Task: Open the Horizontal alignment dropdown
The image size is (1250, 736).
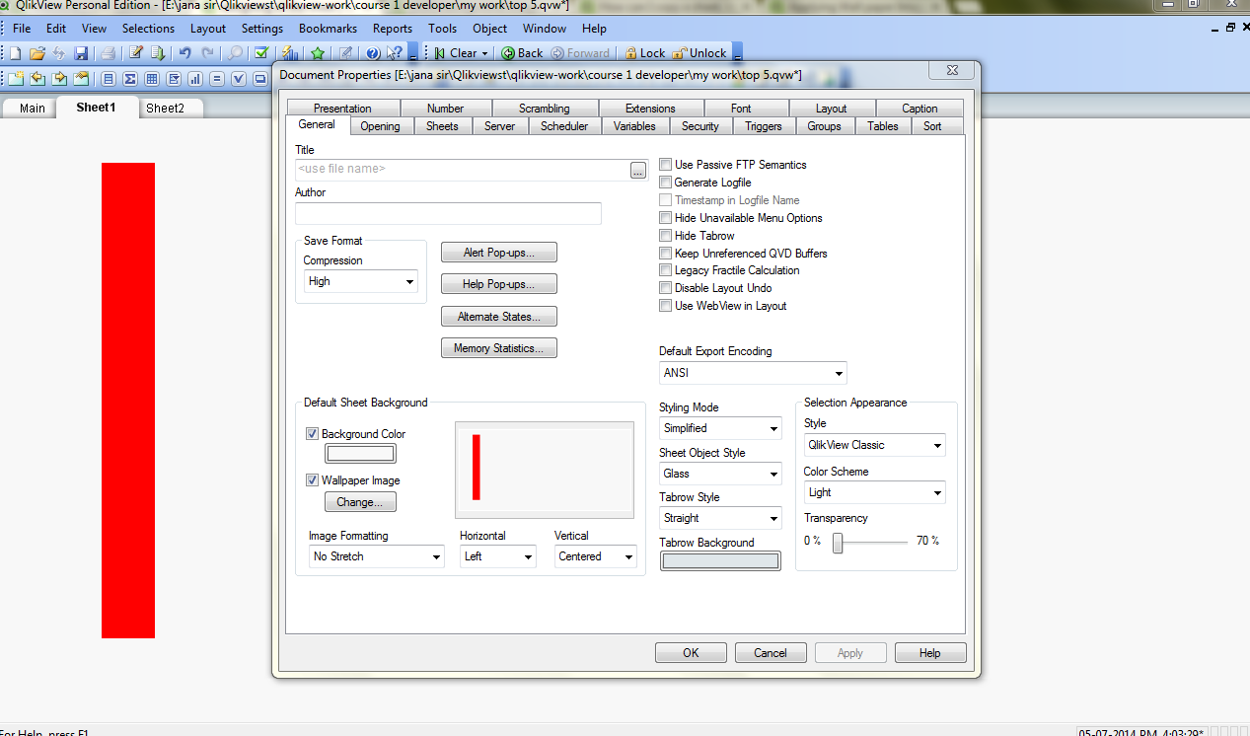Action: click(498, 556)
